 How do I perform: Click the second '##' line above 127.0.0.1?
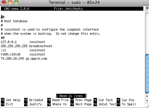[3, 38]
